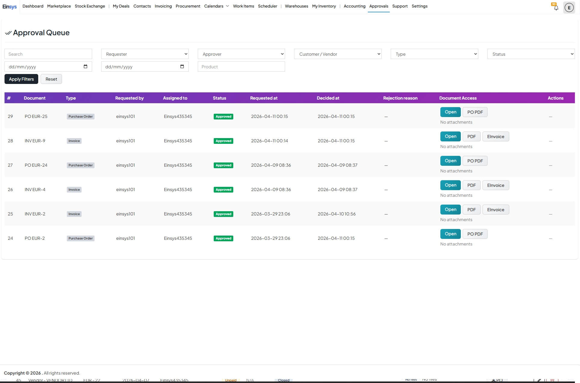Open calendar picker on first date field
580x383 pixels.
[85, 66]
